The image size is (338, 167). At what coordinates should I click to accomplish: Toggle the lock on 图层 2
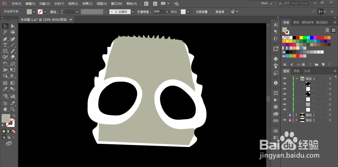[x=290, y=120]
